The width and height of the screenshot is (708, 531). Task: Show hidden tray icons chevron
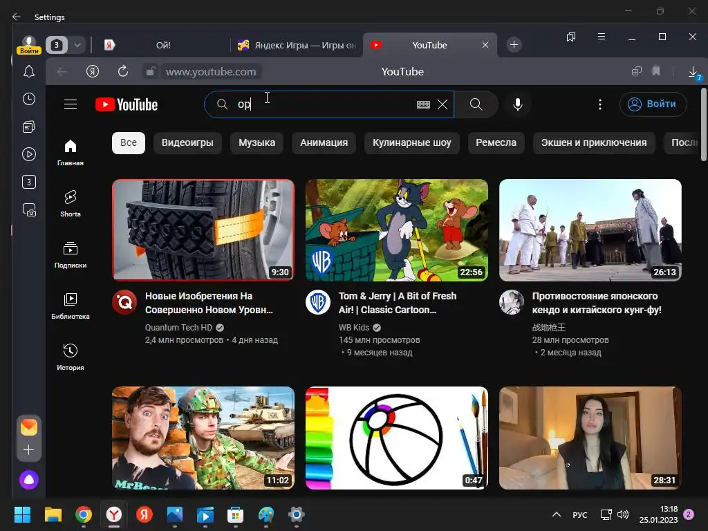pyautogui.click(x=557, y=514)
